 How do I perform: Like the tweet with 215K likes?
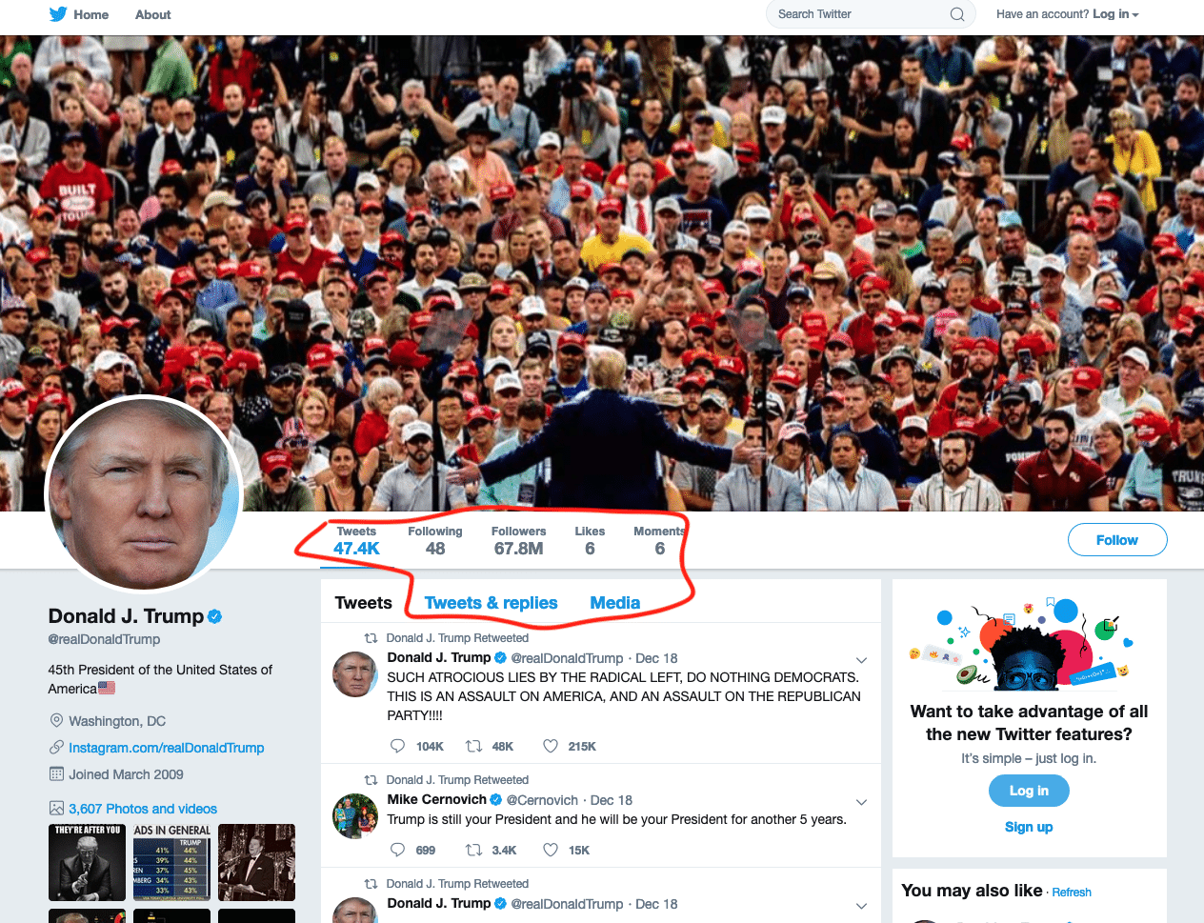coord(551,746)
